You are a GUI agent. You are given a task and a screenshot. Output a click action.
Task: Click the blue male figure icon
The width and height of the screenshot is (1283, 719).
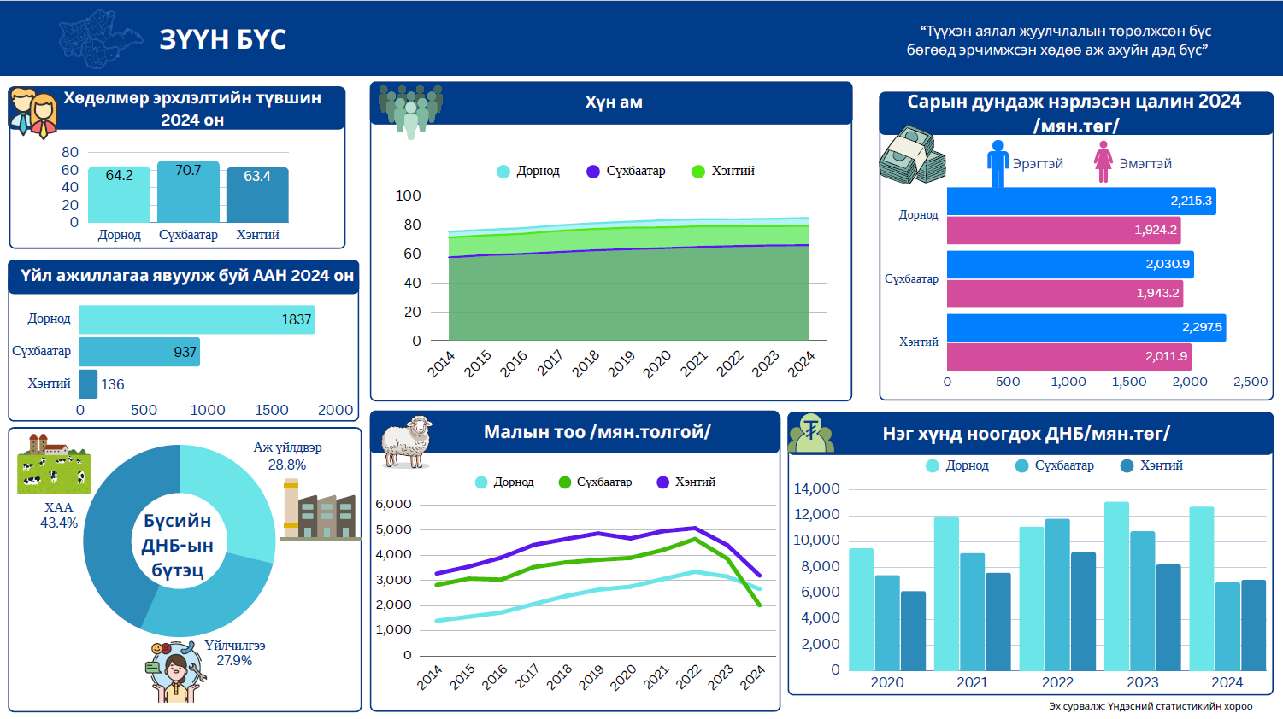click(998, 163)
